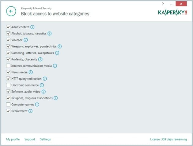This screenshot has width=193, height=146.
Task: Open the help question mark
Action: [163, 4]
